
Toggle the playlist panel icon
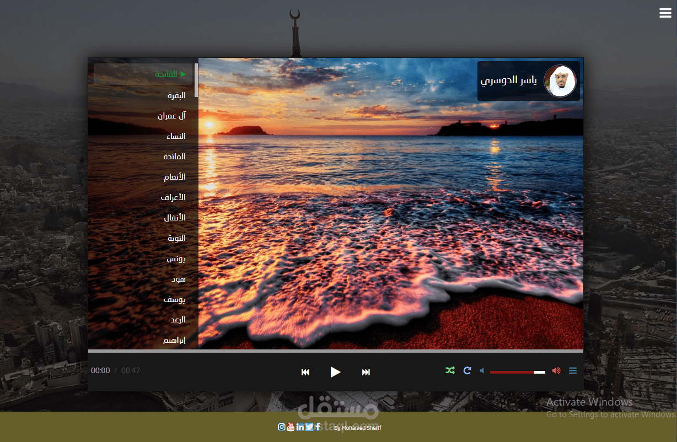[573, 370]
